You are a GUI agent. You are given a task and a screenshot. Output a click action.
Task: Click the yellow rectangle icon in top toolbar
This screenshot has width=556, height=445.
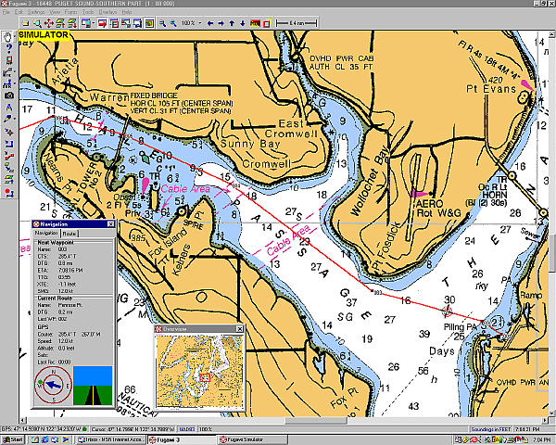26,23
